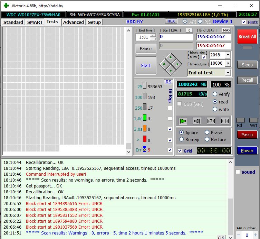Click the HEX button

(x=171, y=21)
